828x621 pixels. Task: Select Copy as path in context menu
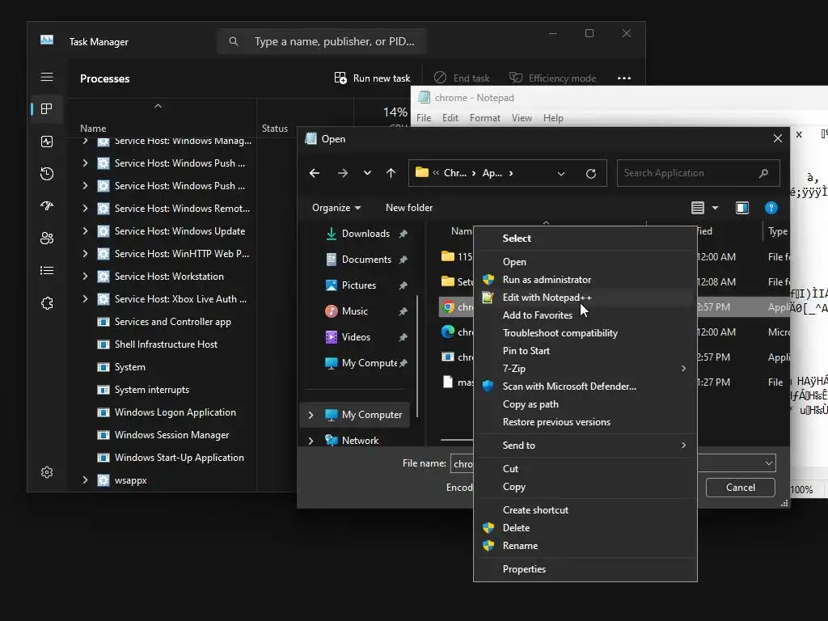[585, 404]
